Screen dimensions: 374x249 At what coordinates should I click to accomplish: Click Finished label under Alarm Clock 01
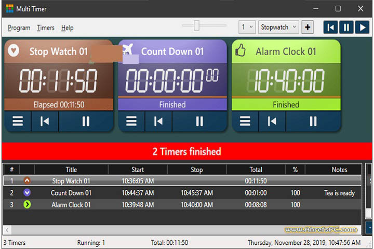click(286, 105)
